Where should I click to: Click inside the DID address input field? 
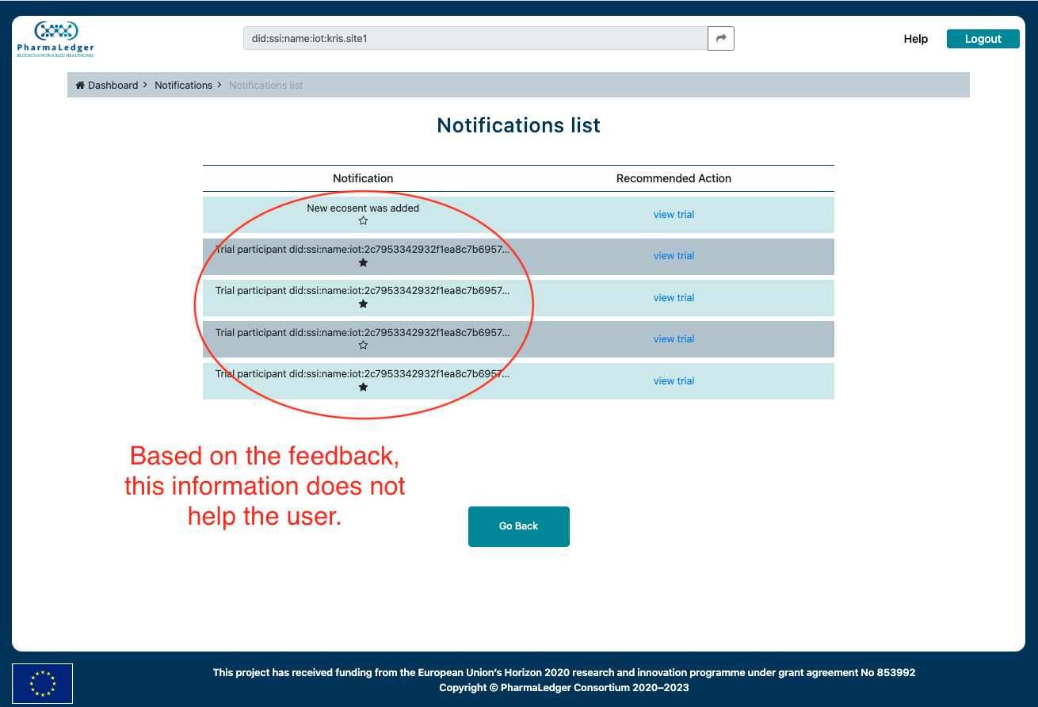475,38
